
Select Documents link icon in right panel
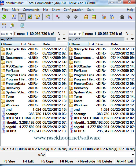pos(71,58)
